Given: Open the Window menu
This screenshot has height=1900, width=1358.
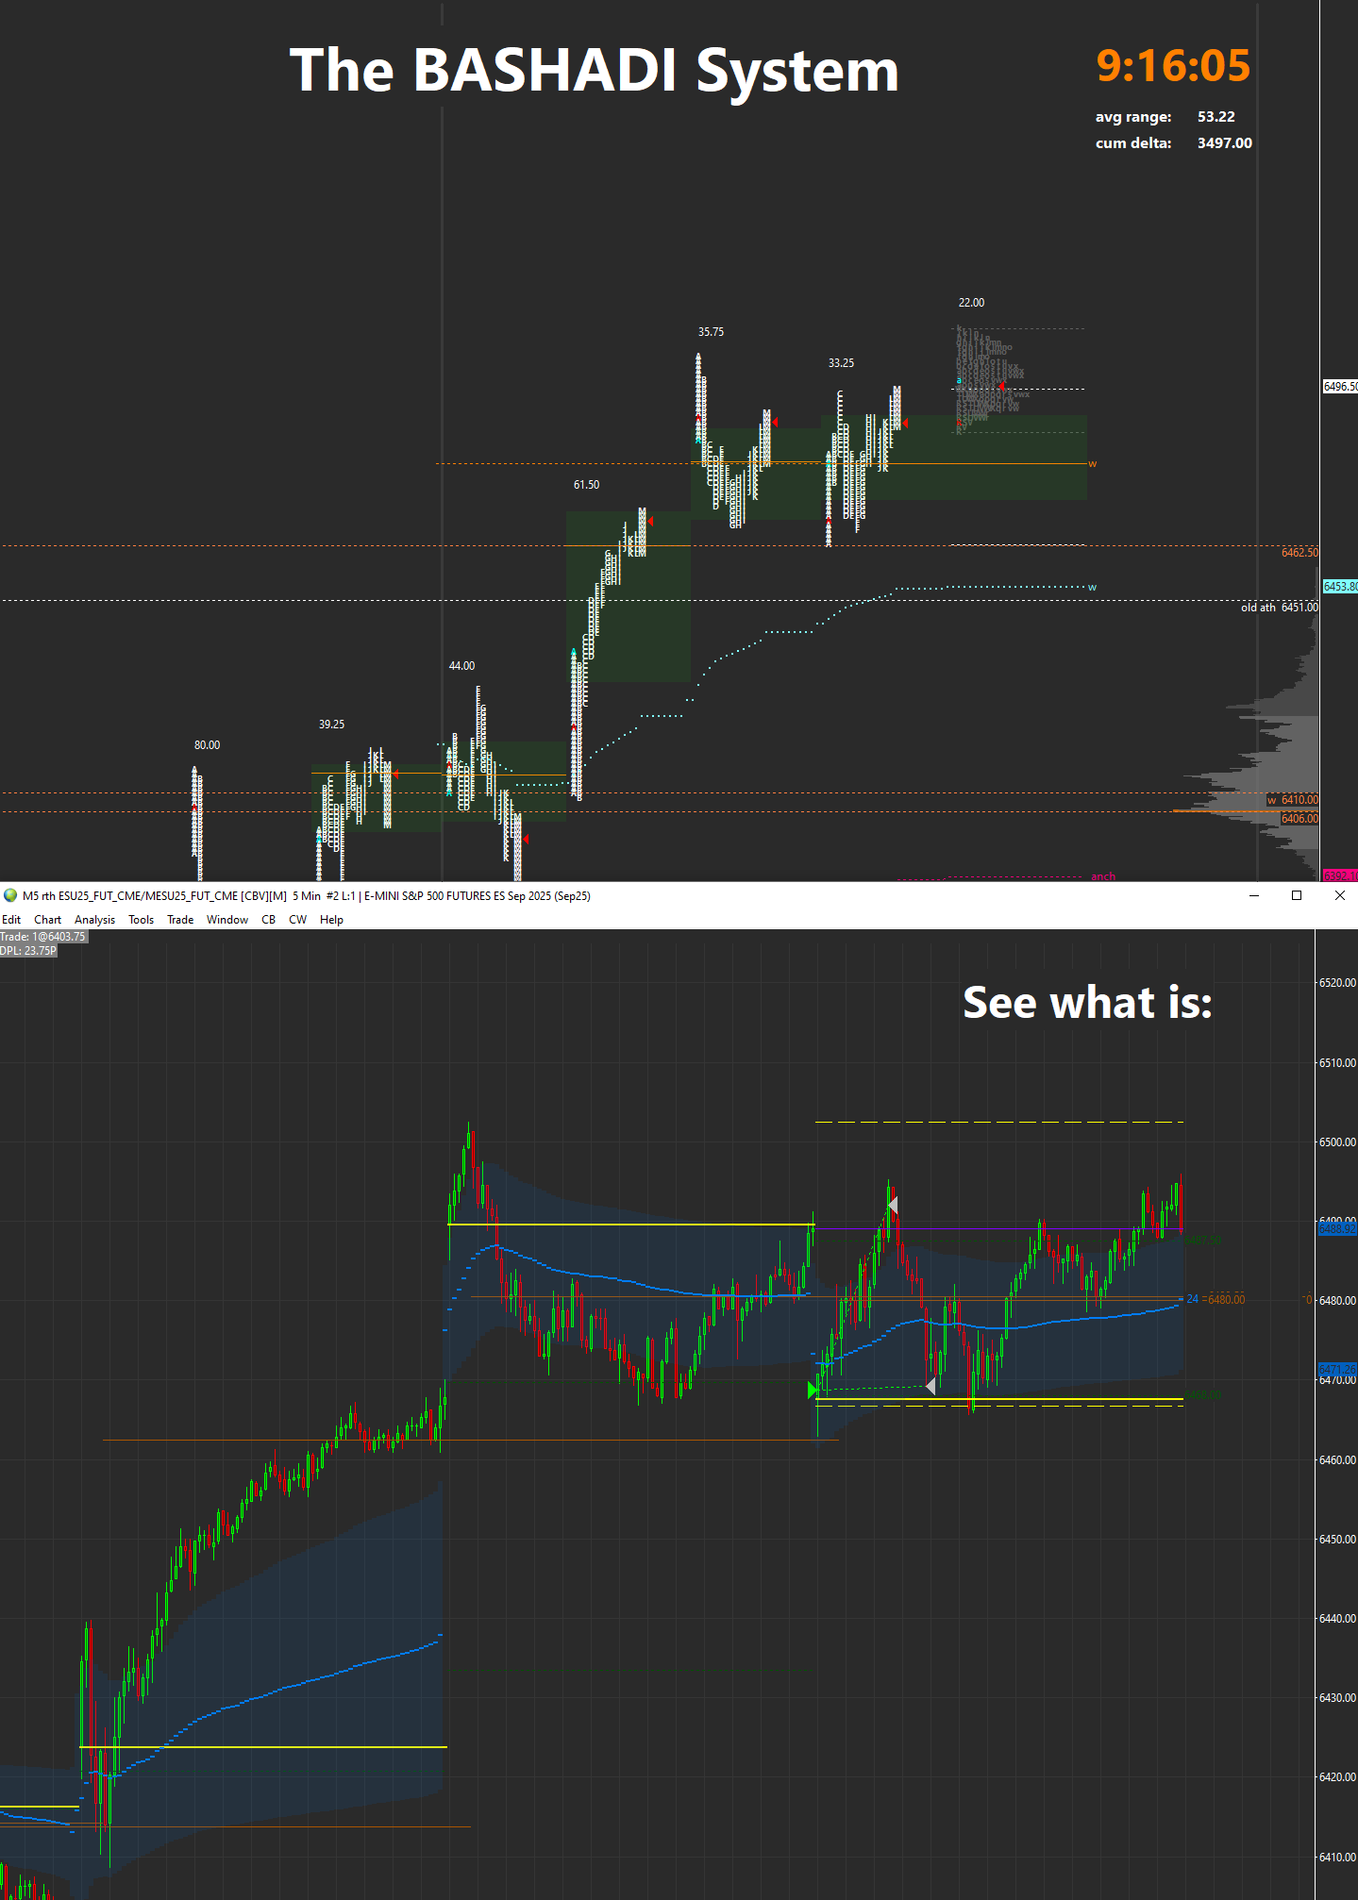Looking at the screenshot, I should point(227,920).
